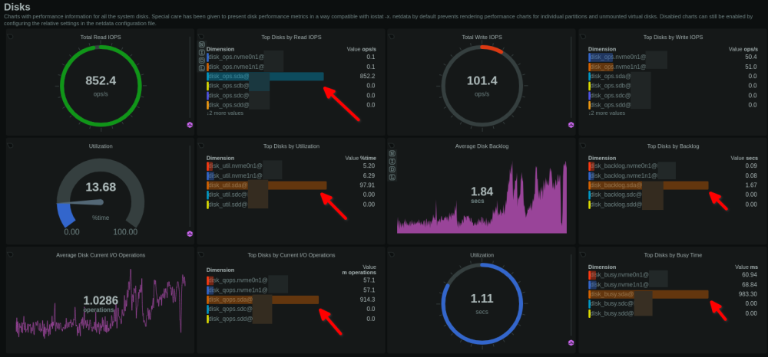This screenshot has width=768, height=357.
Task: Click the blue color marker of disk_ops.nvme0n1 in Read IOPS
Action: pyautogui.click(x=207, y=57)
